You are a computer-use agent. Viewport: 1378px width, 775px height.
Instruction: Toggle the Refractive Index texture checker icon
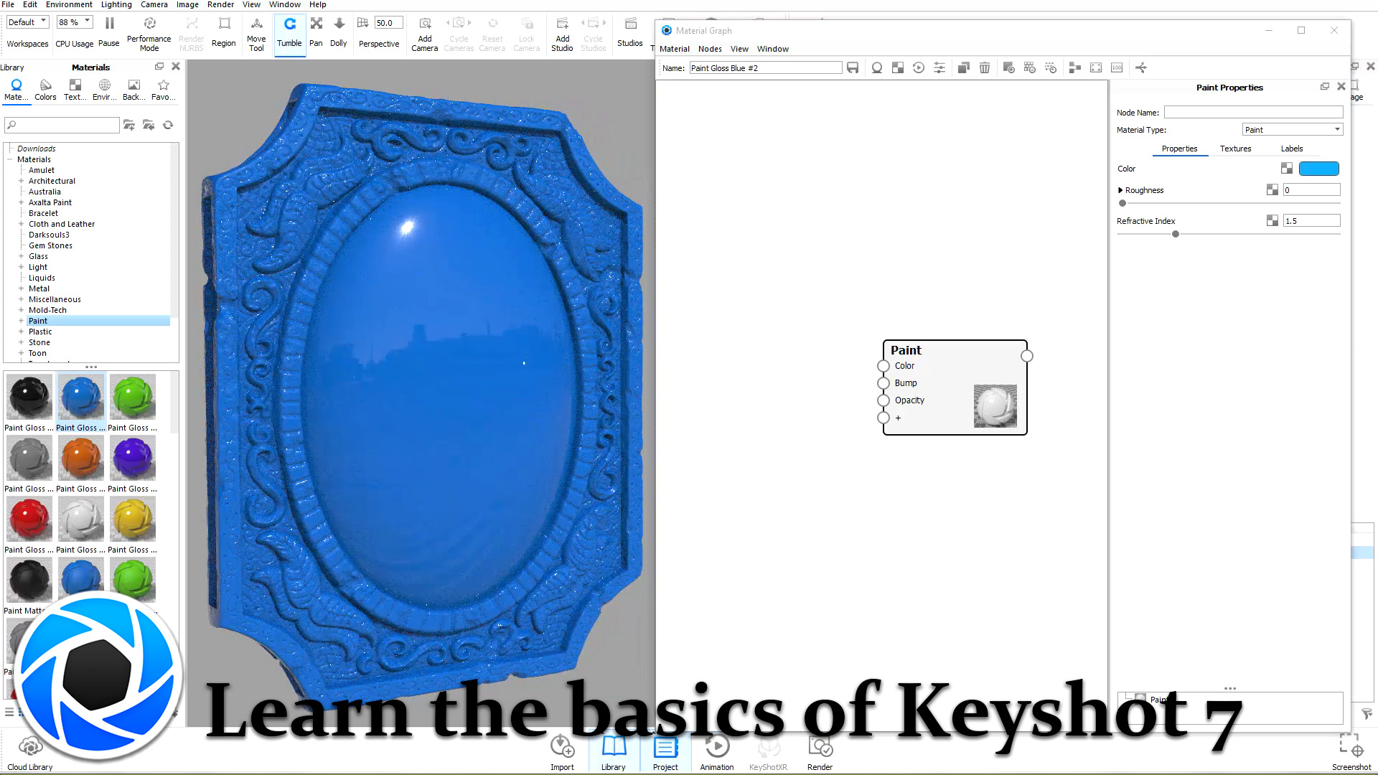[x=1272, y=221]
